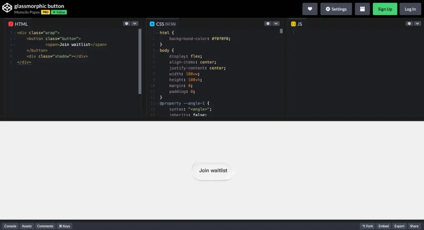Open the change view layout icon
Viewport: 424px width, 230px height.
tap(362, 9)
